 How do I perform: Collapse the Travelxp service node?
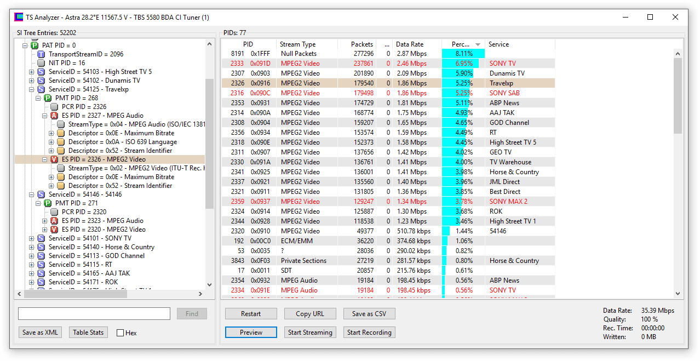click(32, 89)
